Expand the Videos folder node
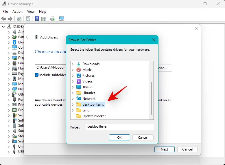This screenshot has width=225, height=165. point(73,81)
